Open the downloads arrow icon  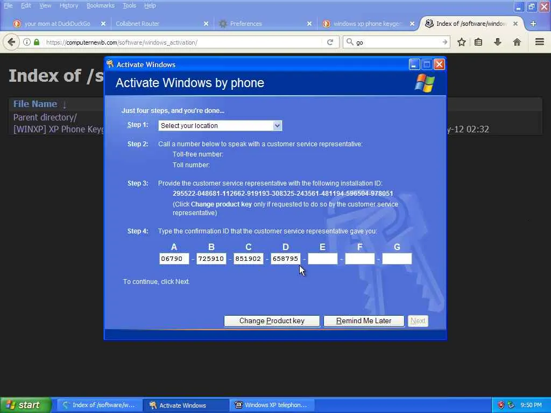pyautogui.click(x=498, y=42)
